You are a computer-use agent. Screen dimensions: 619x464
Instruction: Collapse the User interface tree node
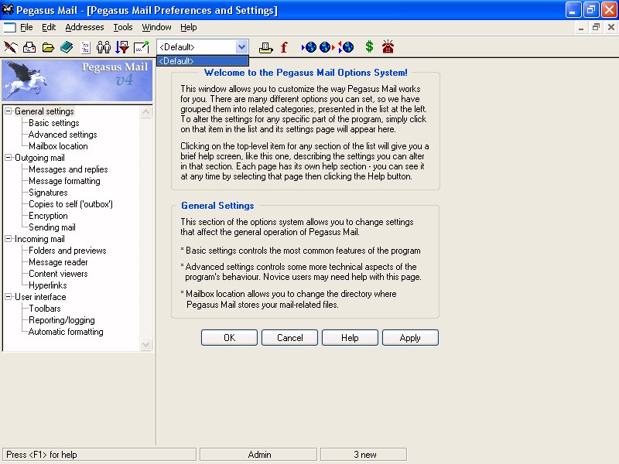tap(8, 297)
